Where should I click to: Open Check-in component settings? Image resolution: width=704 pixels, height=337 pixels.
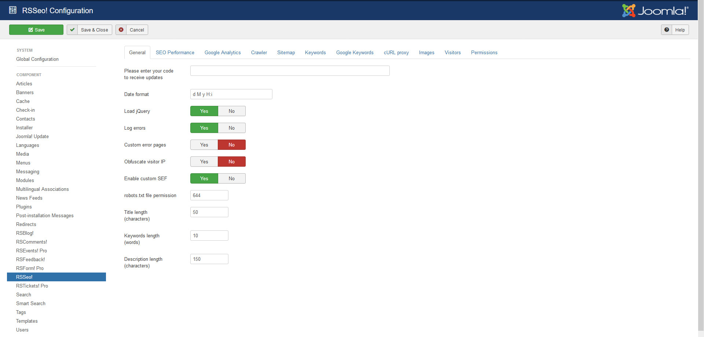point(25,110)
